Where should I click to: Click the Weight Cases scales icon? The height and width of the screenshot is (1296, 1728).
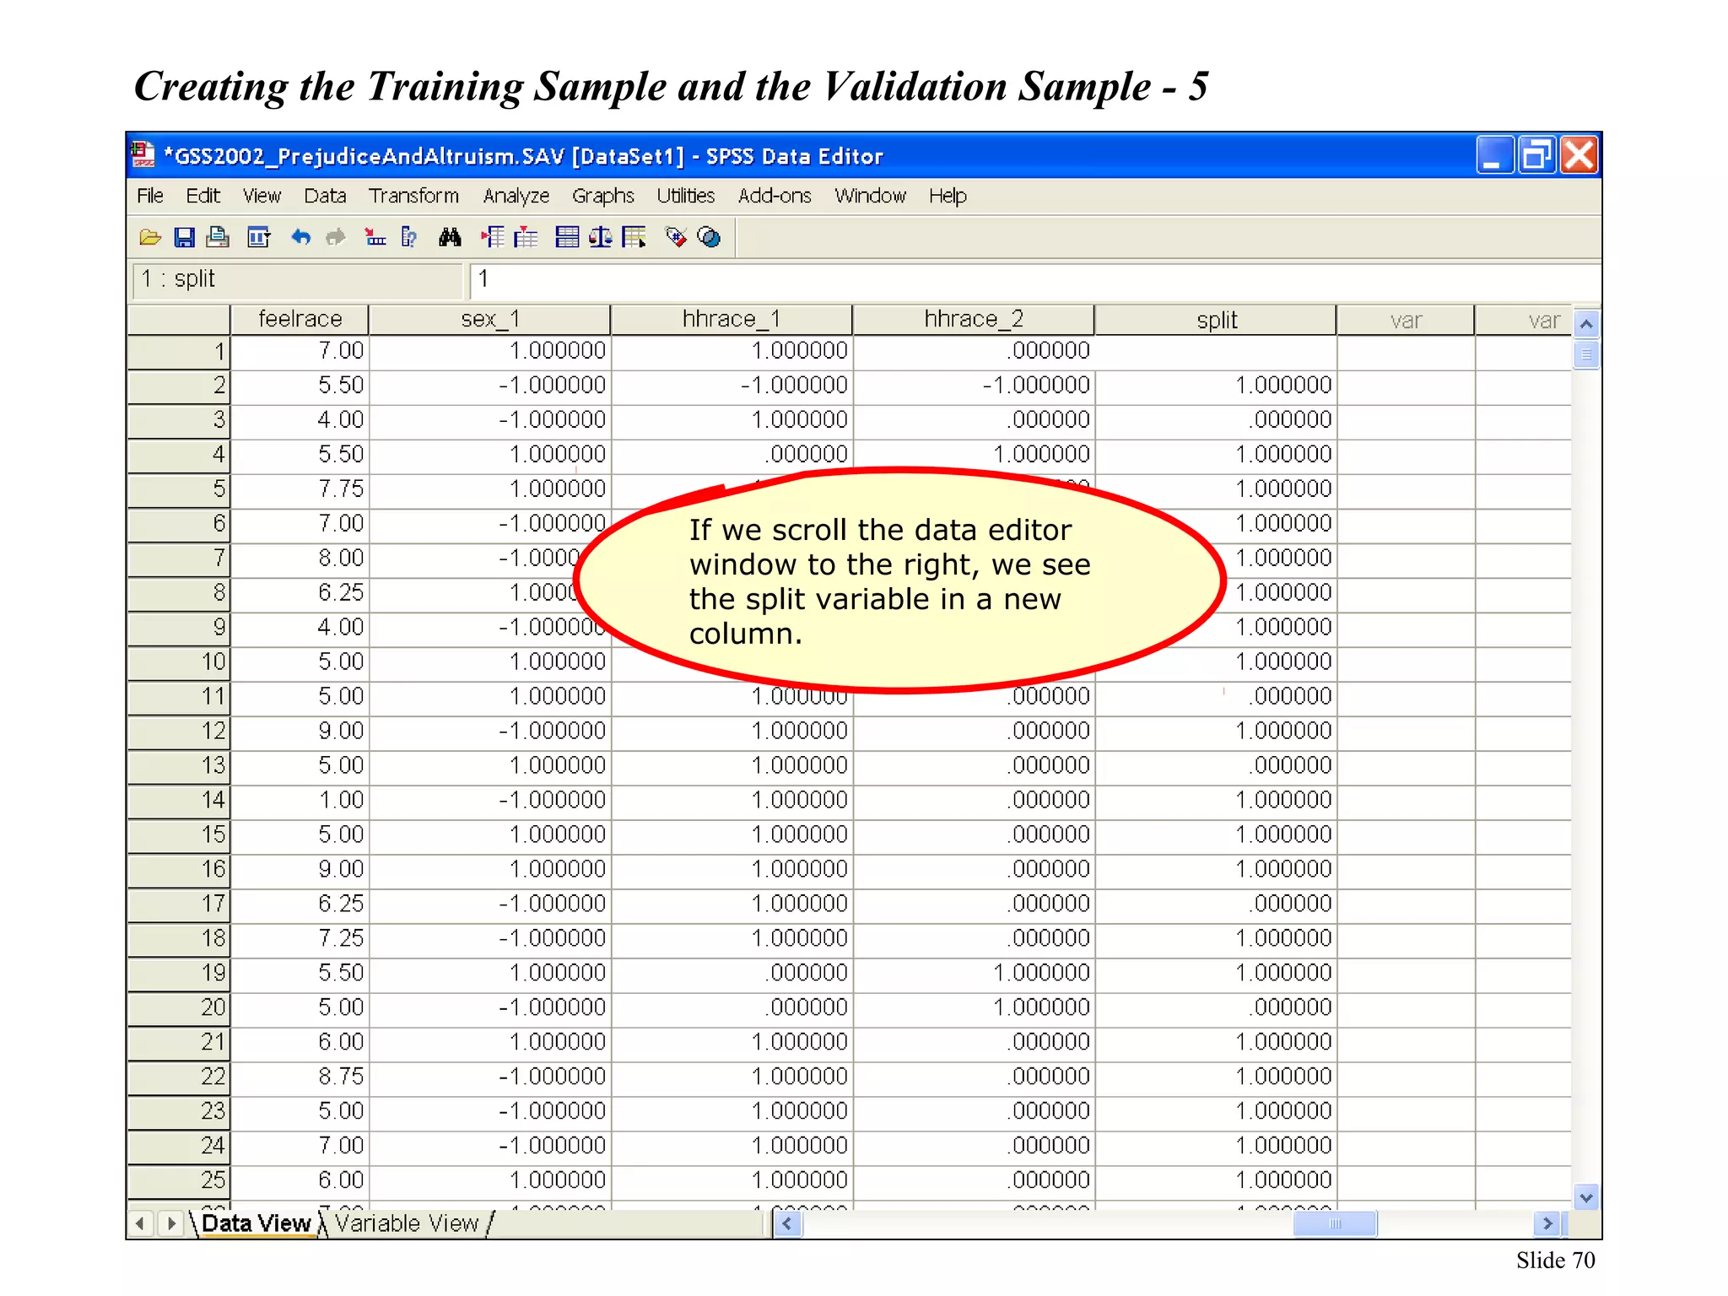point(601,237)
